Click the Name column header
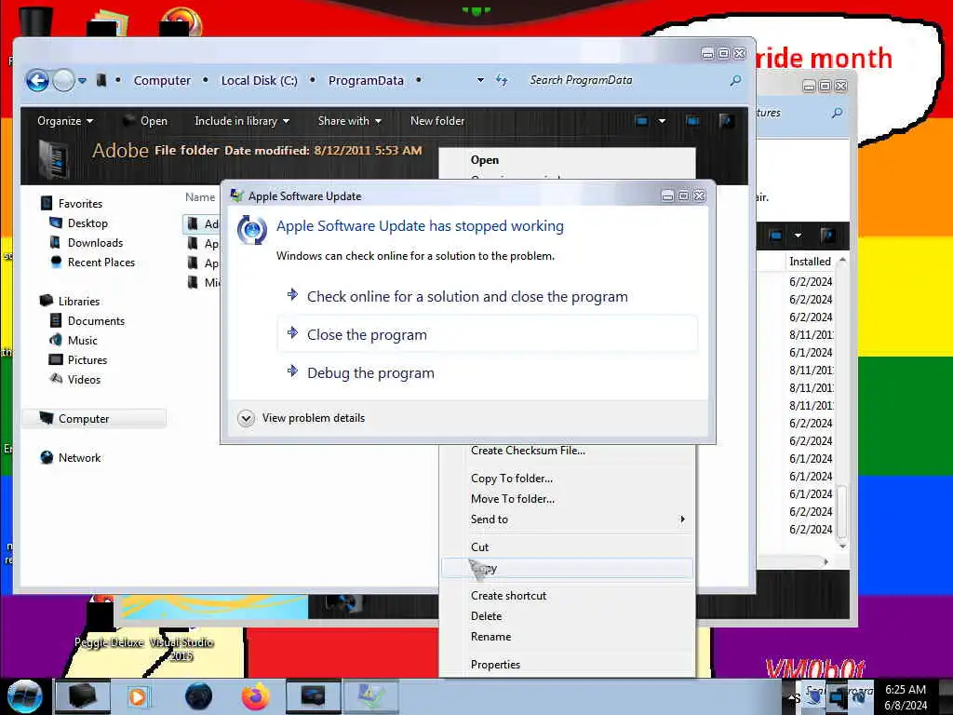Screen dimensions: 953x715 coord(200,197)
